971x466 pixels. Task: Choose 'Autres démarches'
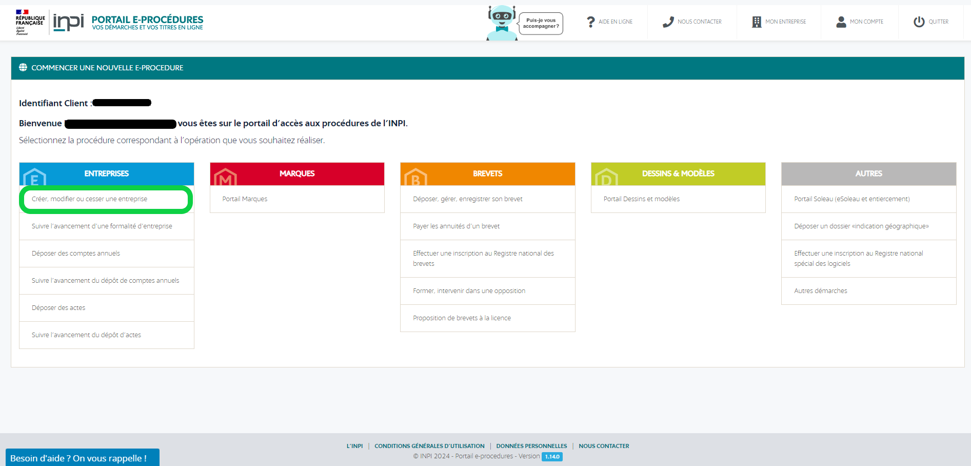coord(869,291)
